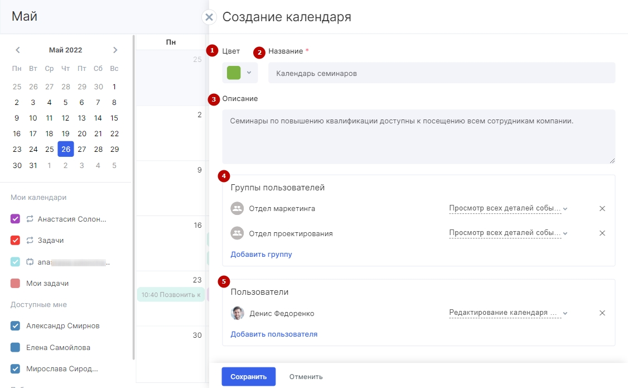
Task: Click Денис Федоренко avatar picture
Action: [x=238, y=313]
